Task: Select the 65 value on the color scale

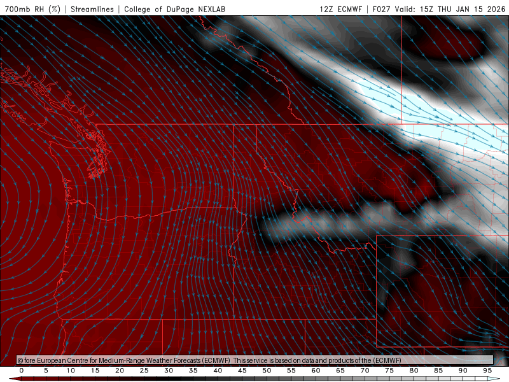Action: (x=340, y=371)
